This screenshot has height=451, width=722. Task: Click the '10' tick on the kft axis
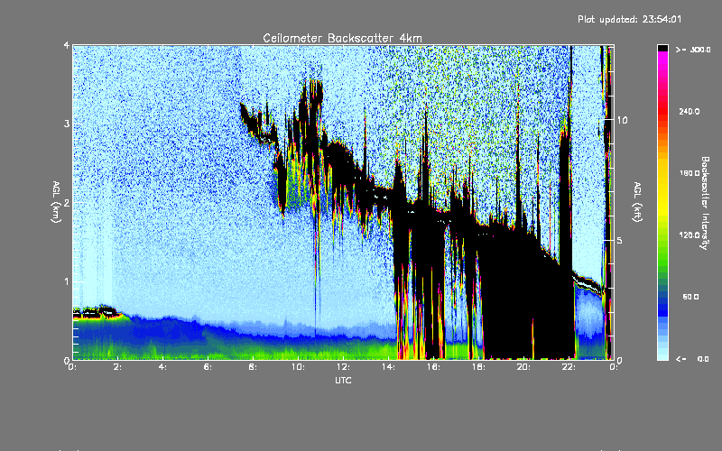tap(622, 121)
